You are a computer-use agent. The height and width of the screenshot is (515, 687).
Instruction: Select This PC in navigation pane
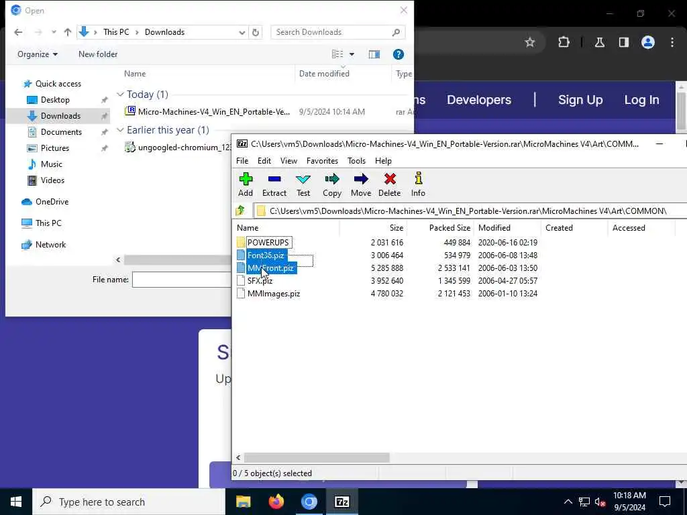tap(48, 223)
